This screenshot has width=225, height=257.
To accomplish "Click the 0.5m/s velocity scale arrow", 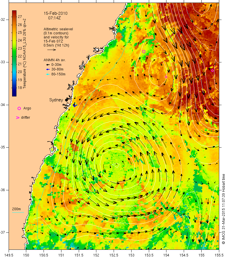I will (x=52, y=50).
